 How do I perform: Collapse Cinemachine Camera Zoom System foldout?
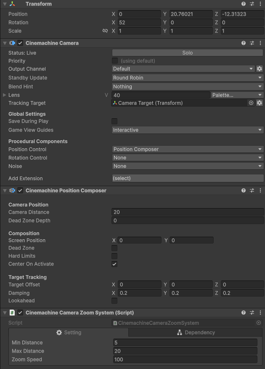tap(5, 313)
